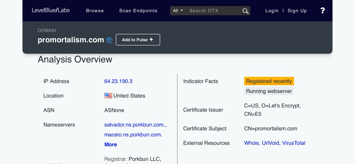Image resolution: width=355 pixels, height=164 pixels.
Task: Open salvador.ns.porkbun.com nameserver link
Action: click(135, 125)
